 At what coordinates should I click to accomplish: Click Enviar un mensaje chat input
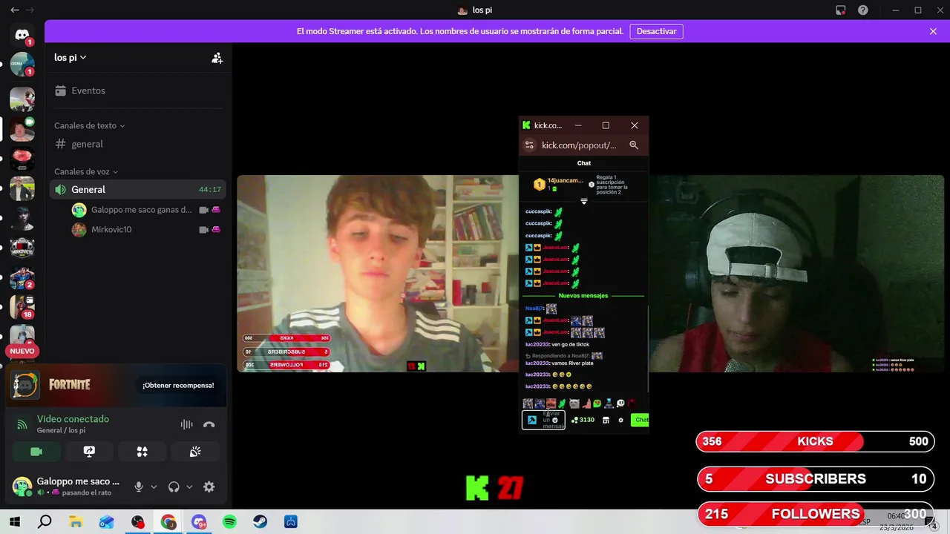pyautogui.click(x=544, y=420)
